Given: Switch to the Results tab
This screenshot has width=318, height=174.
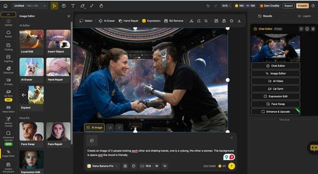Looking at the screenshot, I should (265, 16).
